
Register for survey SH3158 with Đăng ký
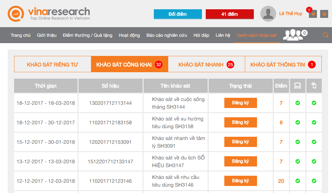pyautogui.click(x=240, y=122)
